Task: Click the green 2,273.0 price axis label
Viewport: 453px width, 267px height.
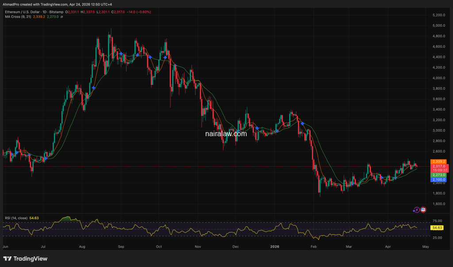Action: [x=439, y=175]
